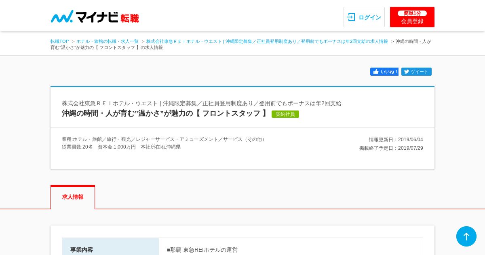
Task: Click the 事業内容 table header cell
Action: pyautogui.click(x=110, y=246)
